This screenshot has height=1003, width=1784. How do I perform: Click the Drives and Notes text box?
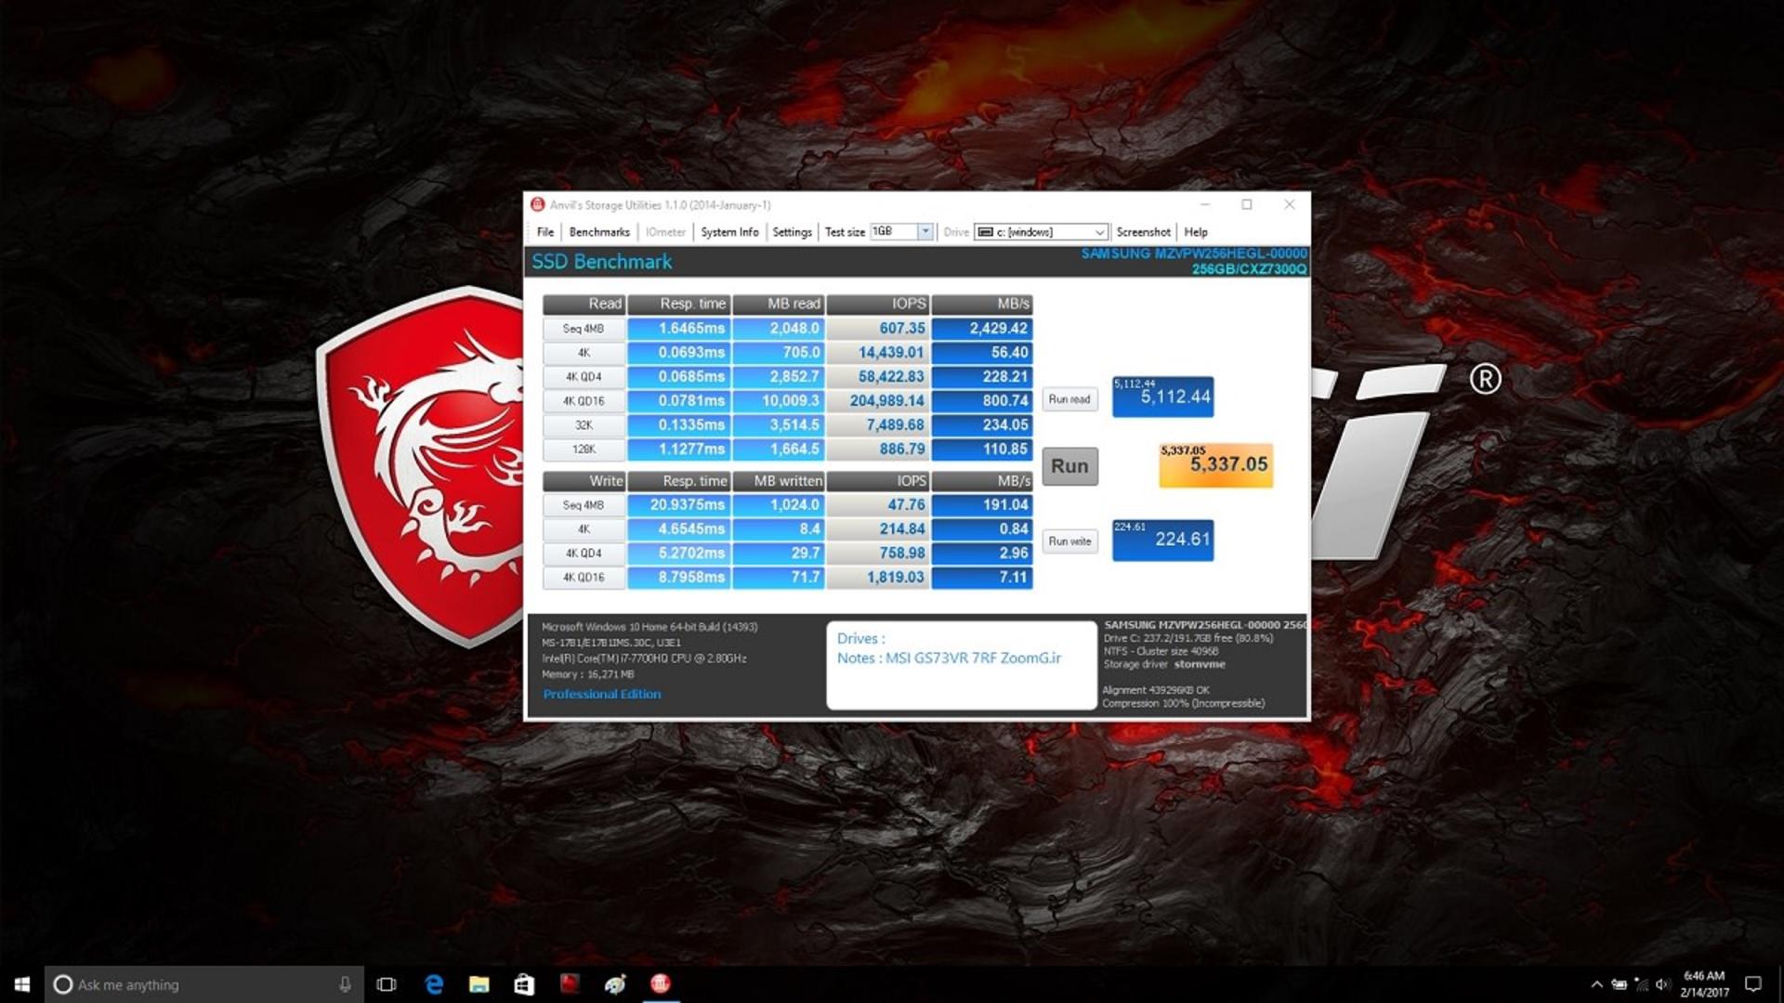pos(962,665)
